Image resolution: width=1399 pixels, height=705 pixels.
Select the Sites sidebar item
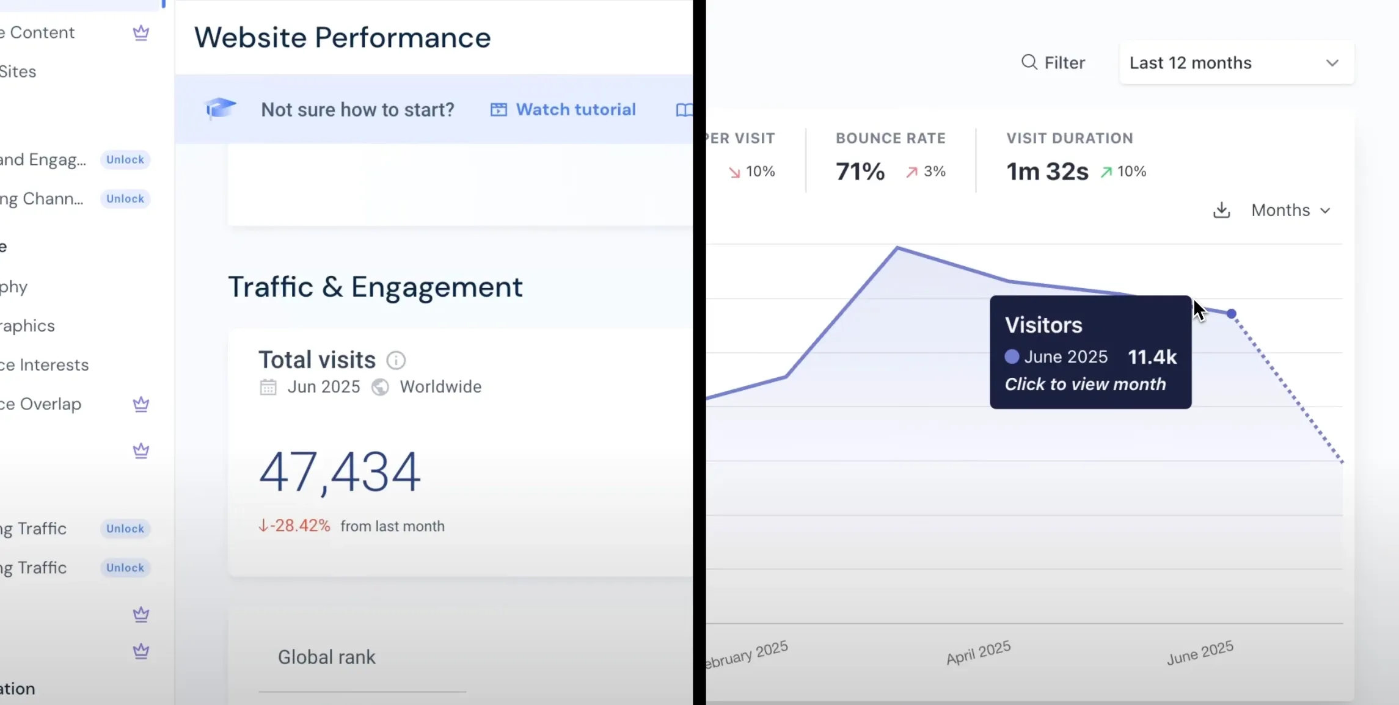coord(18,72)
